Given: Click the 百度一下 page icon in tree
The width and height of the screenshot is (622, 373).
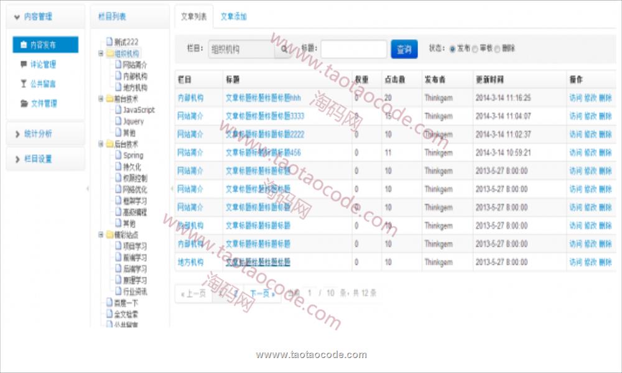Looking at the screenshot, I should click(109, 303).
